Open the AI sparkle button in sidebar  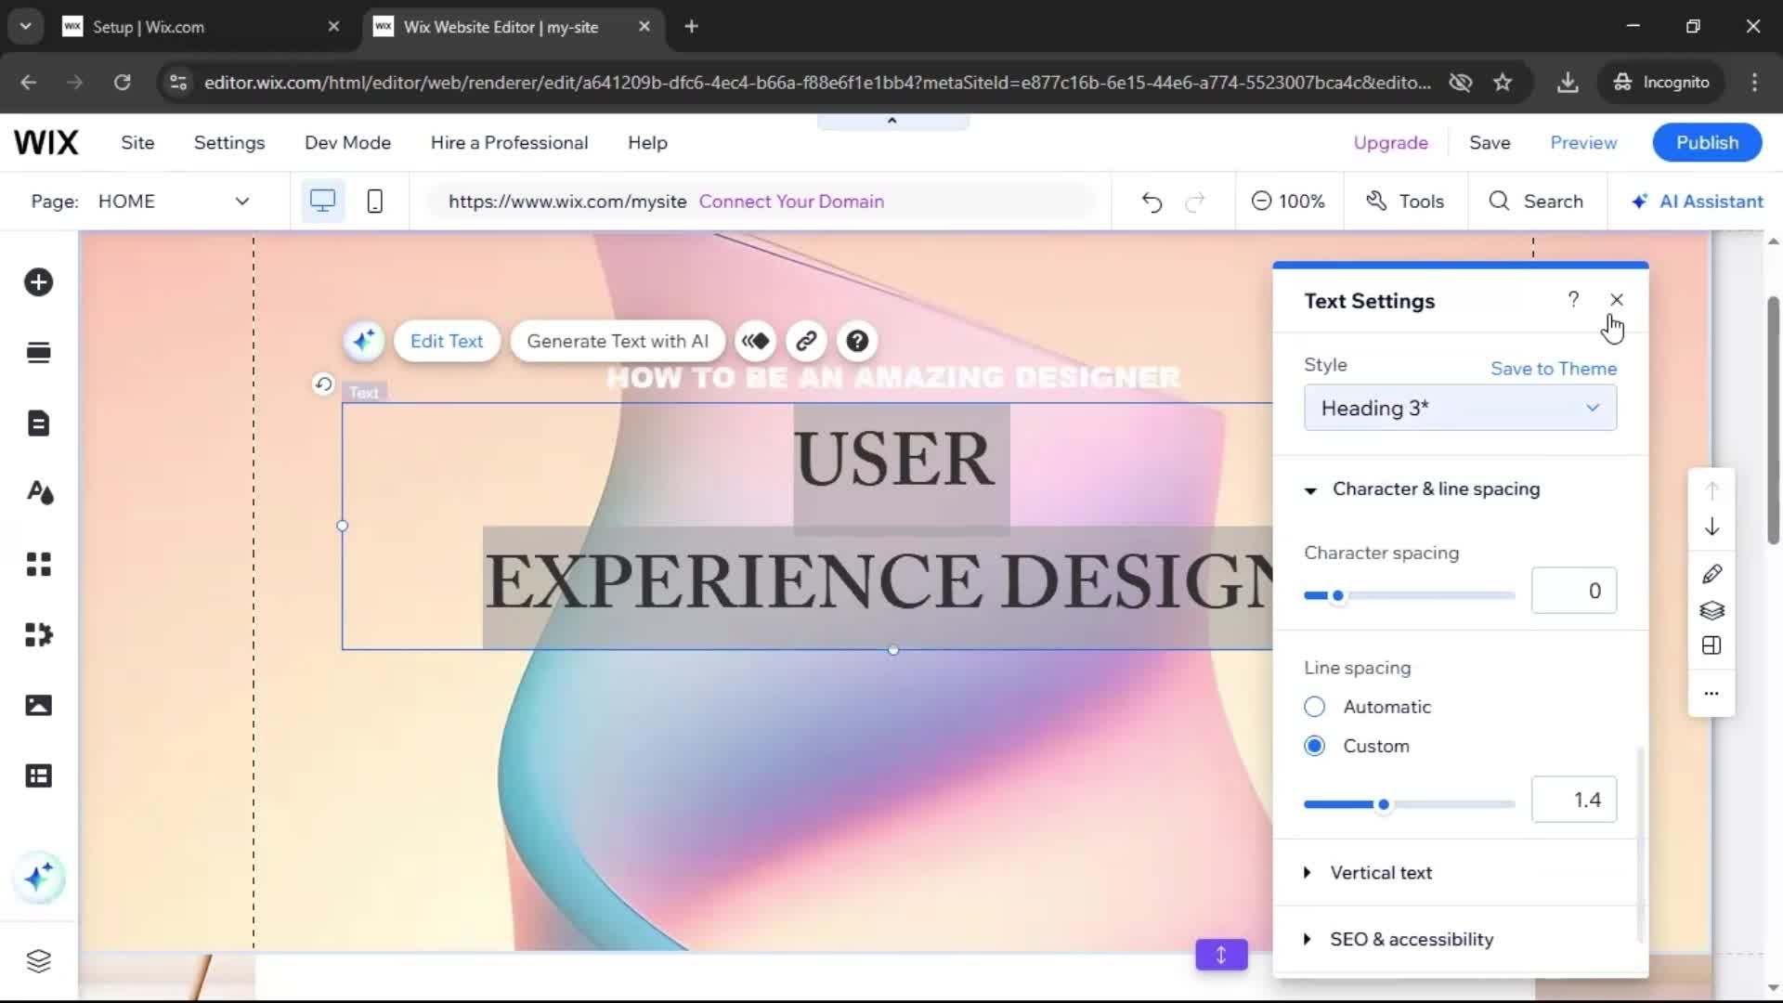39,878
